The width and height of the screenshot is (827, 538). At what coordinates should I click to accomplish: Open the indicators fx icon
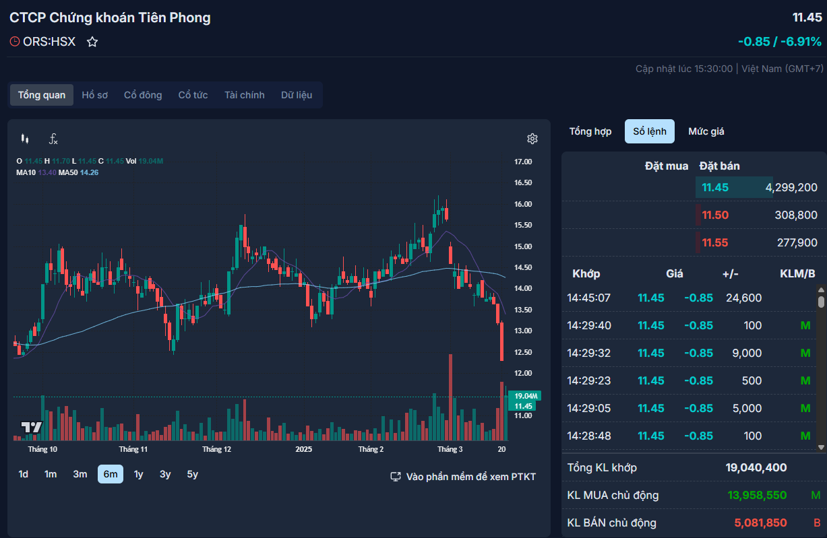(x=53, y=139)
